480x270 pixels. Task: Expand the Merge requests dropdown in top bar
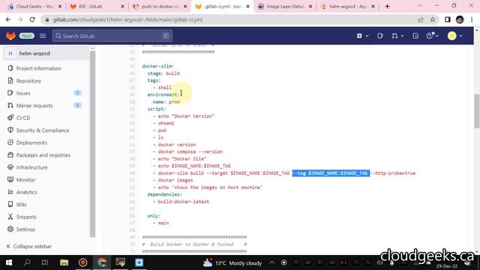tap(397, 36)
